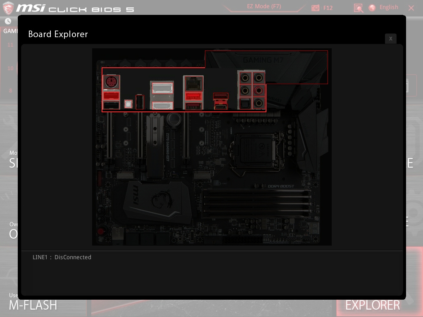This screenshot has width=423, height=317.
Task: Select the top-right audio jack
Action: (x=259, y=78)
